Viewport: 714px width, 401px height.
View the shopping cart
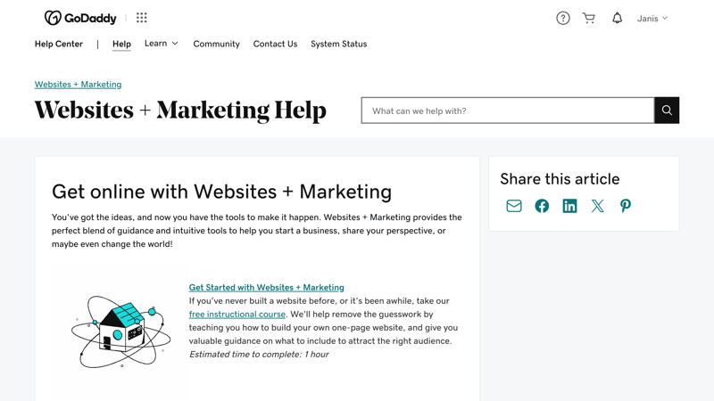[589, 18]
